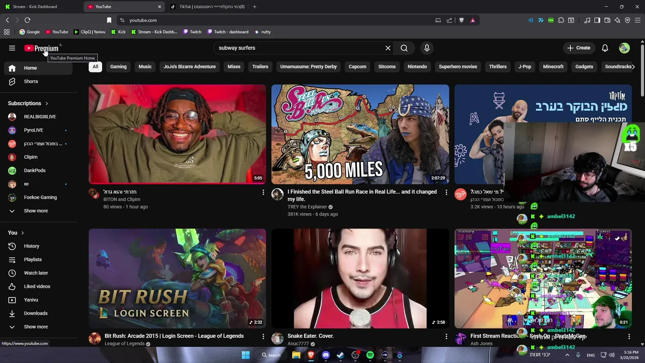This screenshot has height=363, width=645.
Task: Open the Clipim subscription
Action: [x=38, y=157]
